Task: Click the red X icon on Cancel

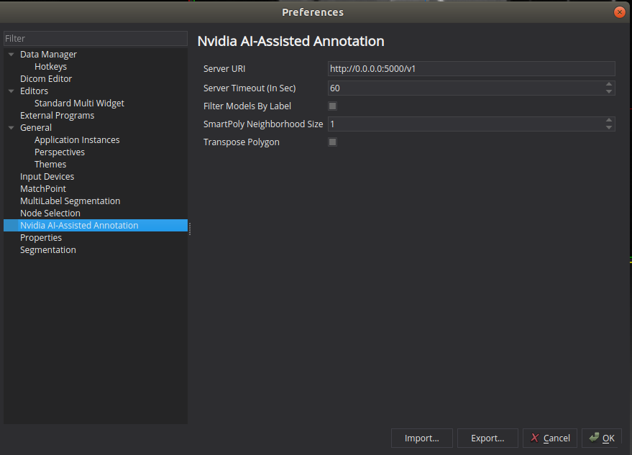Action: tap(535, 438)
